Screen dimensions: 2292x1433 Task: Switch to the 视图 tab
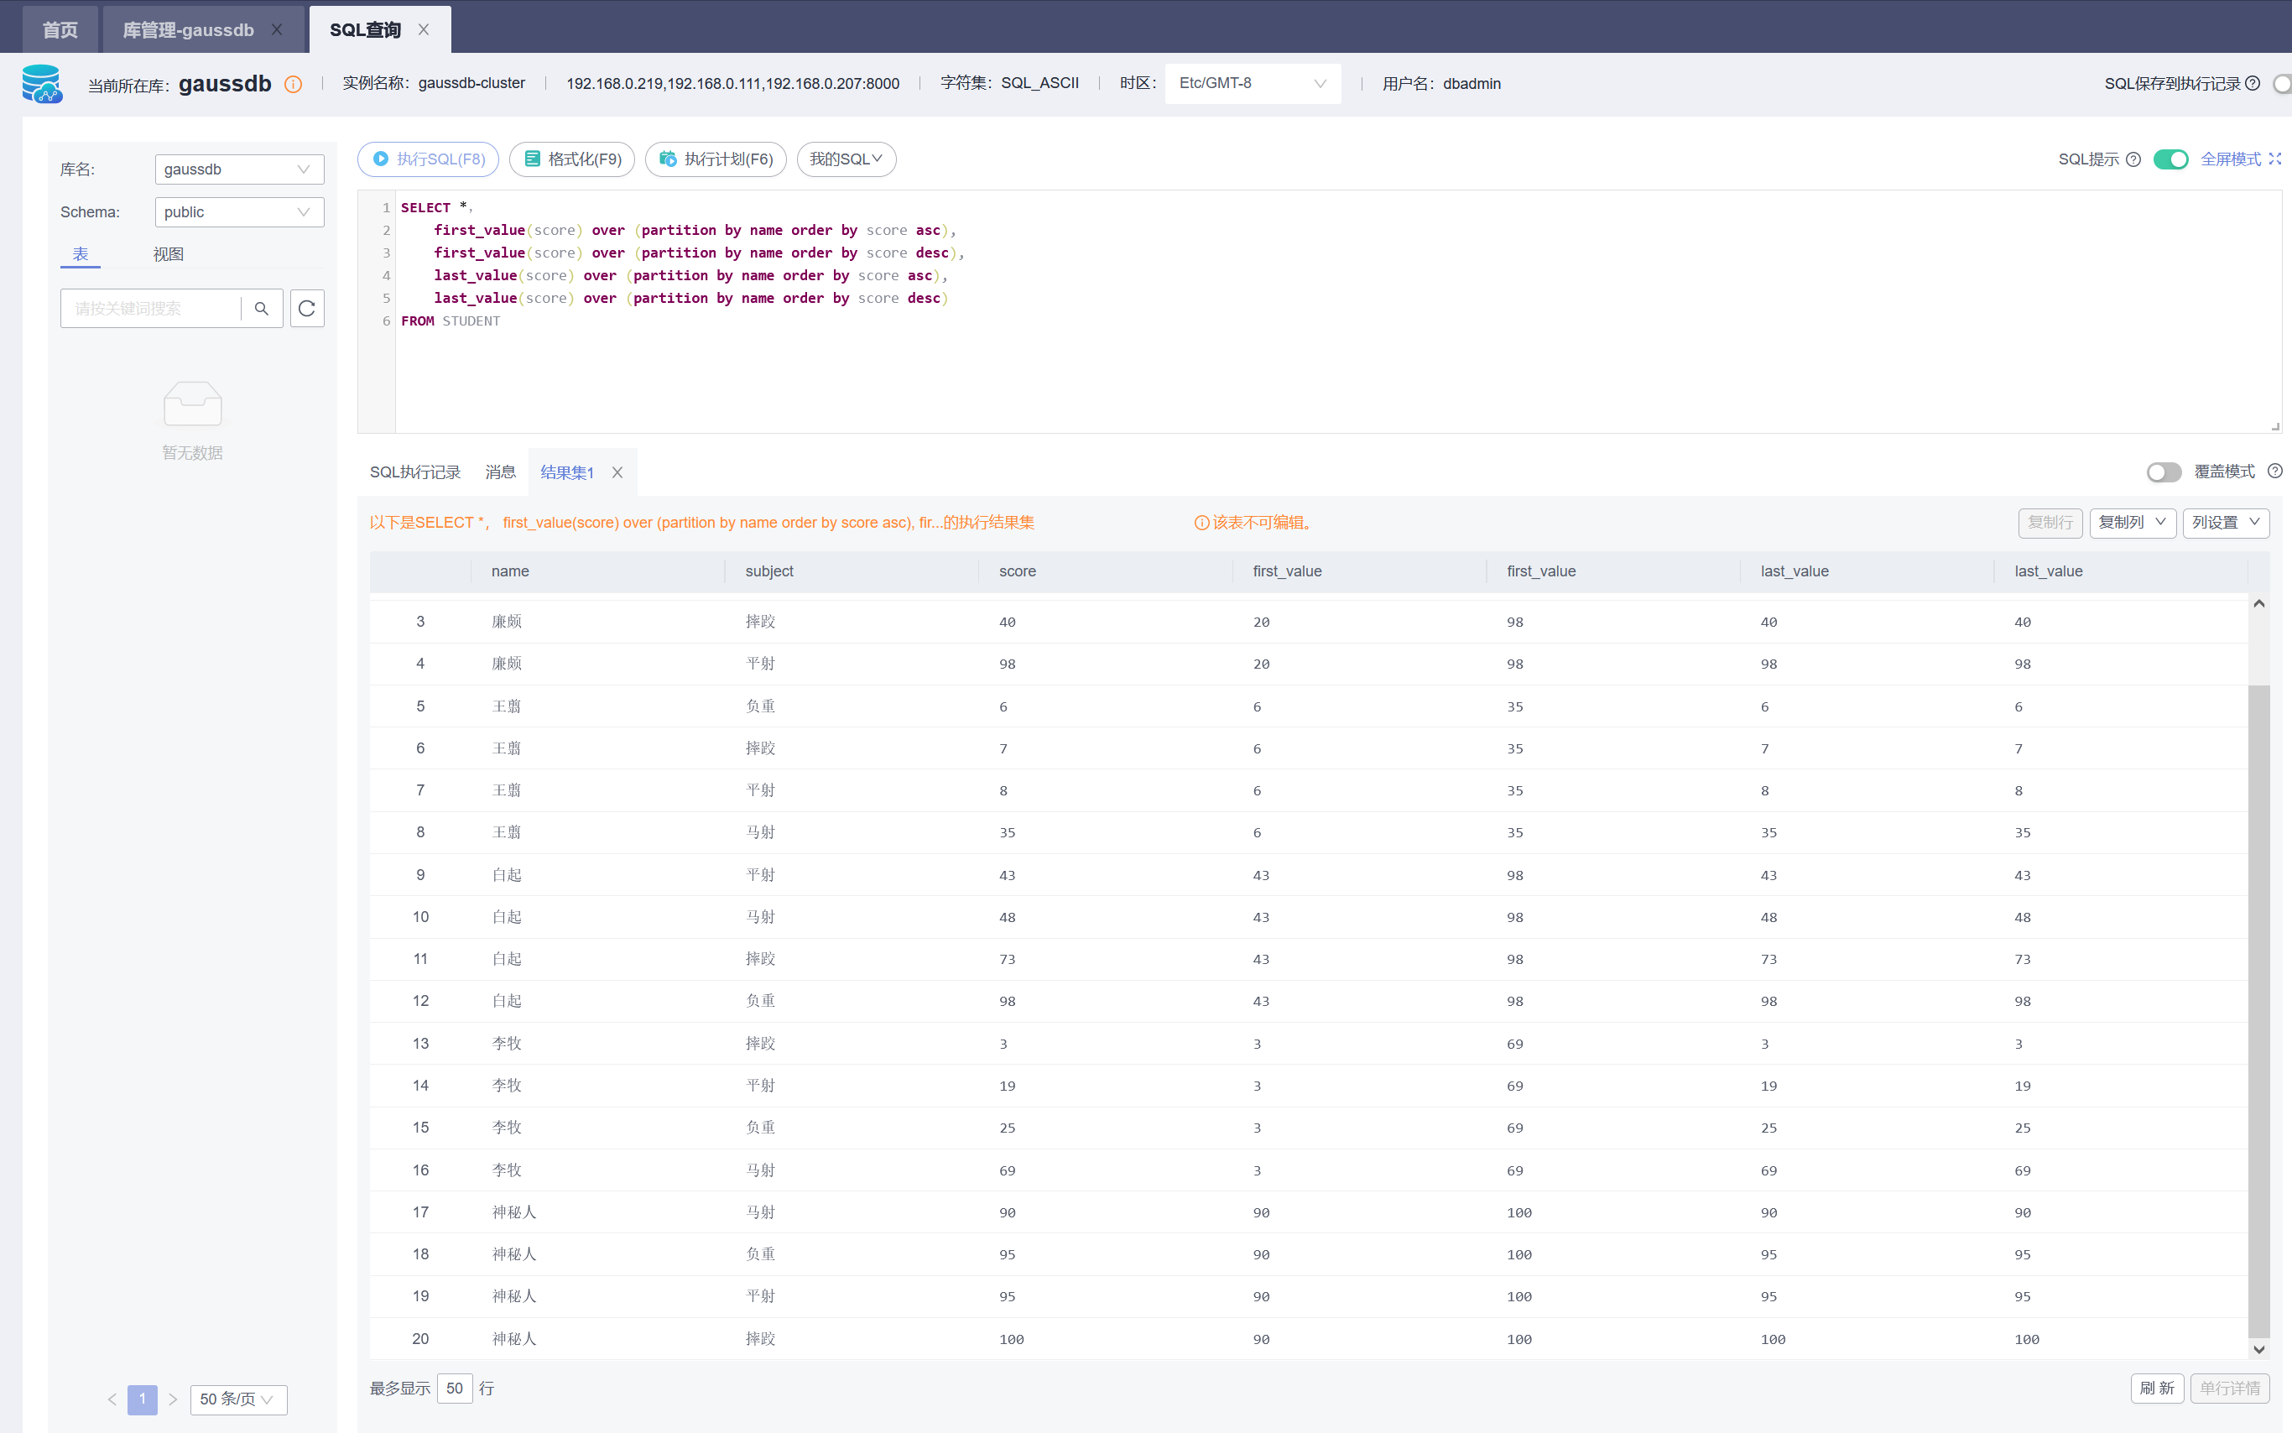(x=169, y=254)
